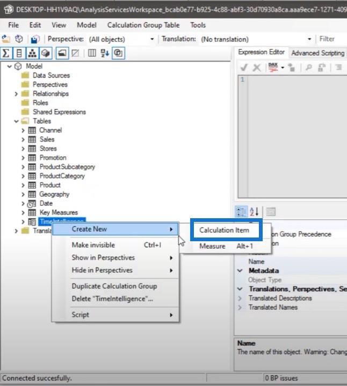The height and width of the screenshot is (386, 347).
Task: Open the Tools menu
Action: pyautogui.click(x=198, y=25)
